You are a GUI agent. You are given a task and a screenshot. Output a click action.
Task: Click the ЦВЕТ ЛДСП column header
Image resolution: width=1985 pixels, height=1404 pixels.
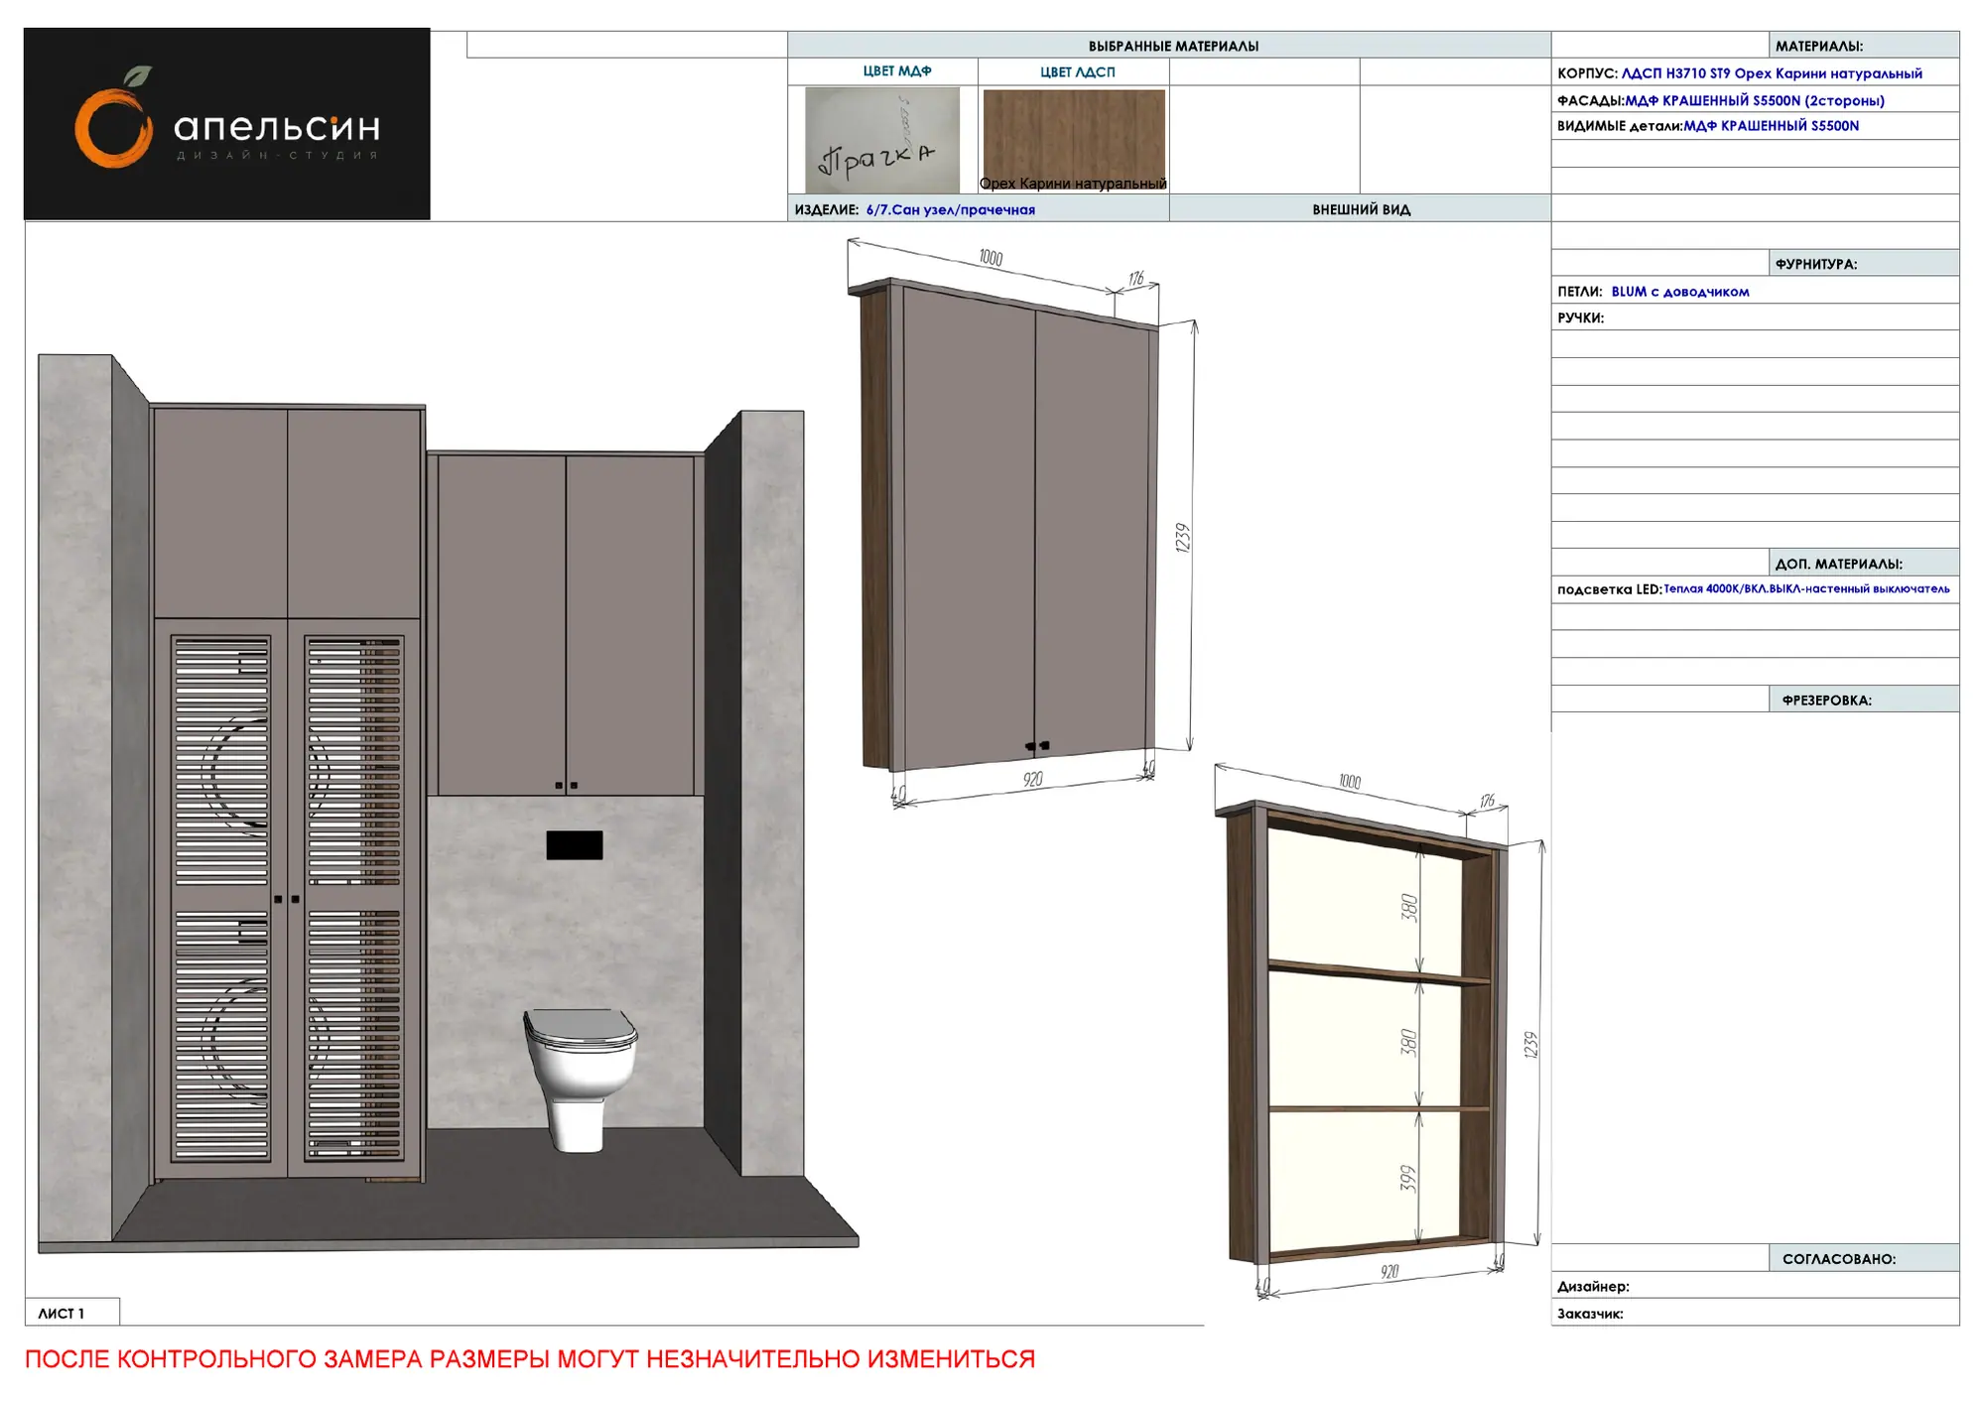(x=1078, y=72)
